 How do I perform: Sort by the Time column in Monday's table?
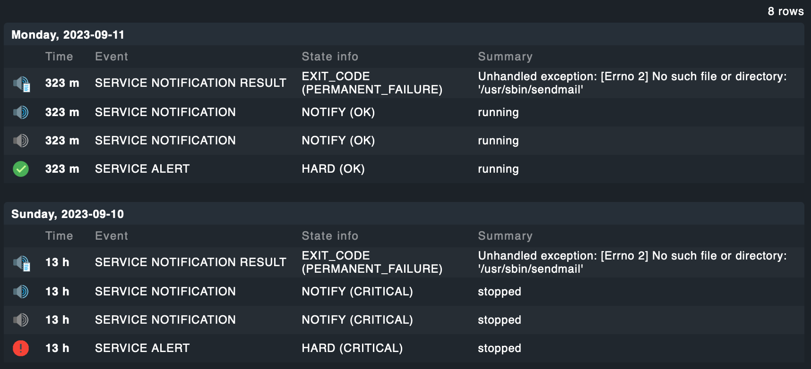pos(59,57)
